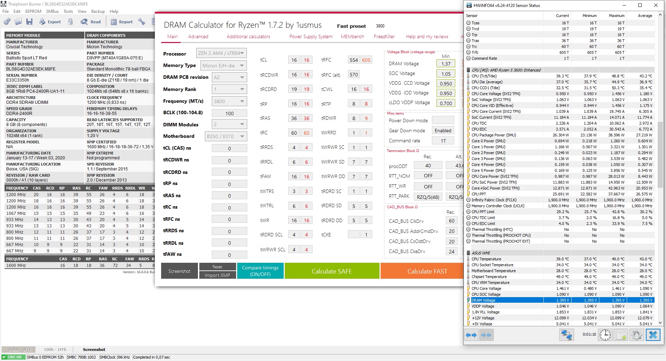Open the Frequency (MT/s) dropdown
The width and height of the screenshot is (666, 361).
click(x=229, y=101)
